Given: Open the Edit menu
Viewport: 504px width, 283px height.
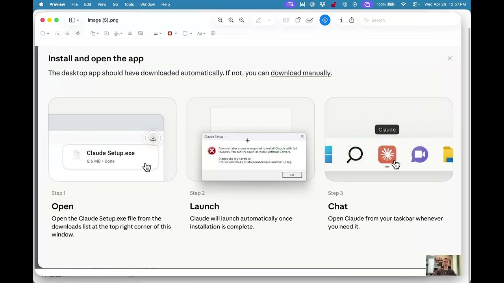Looking at the screenshot, I should tap(87, 4).
